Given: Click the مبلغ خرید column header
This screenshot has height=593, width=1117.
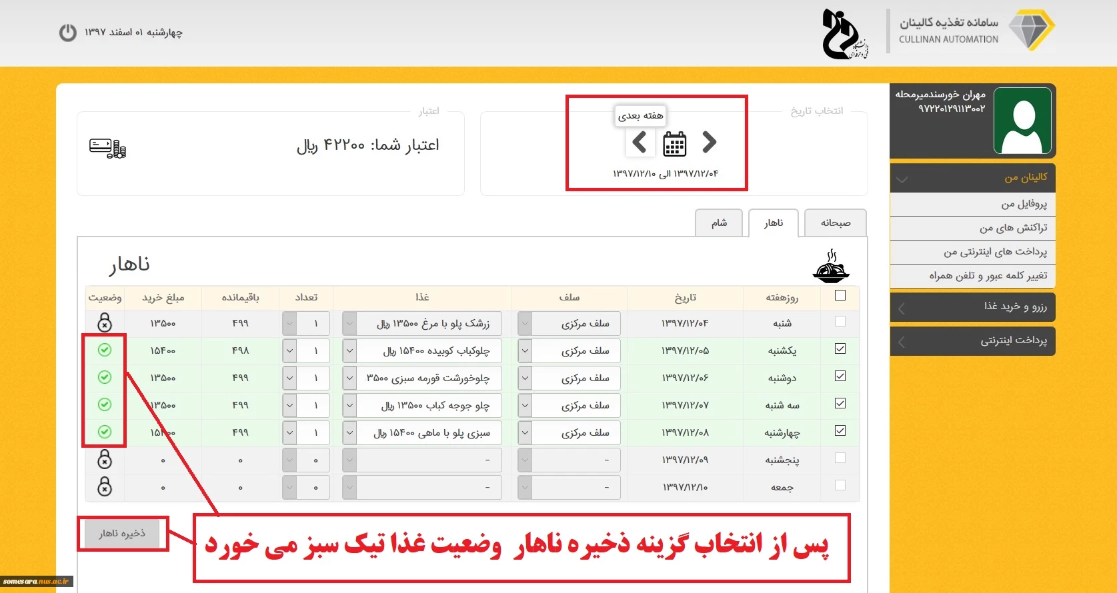Looking at the screenshot, I should click(x=163, y=297).
